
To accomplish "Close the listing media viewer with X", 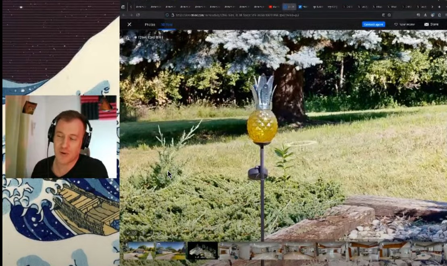I will (129, 25).
